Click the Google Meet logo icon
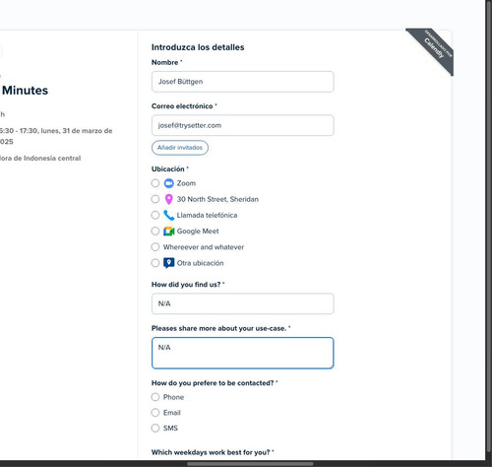 tap(168, 232)
